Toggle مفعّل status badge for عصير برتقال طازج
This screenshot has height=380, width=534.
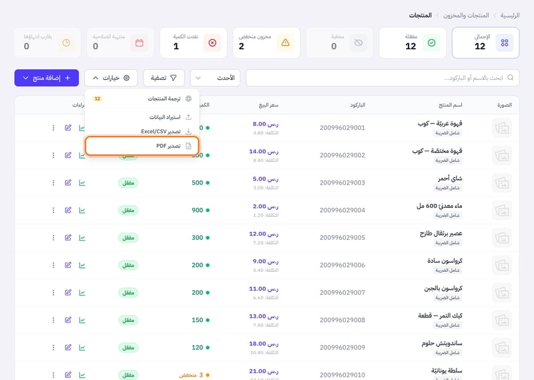(x=128, y=237)
